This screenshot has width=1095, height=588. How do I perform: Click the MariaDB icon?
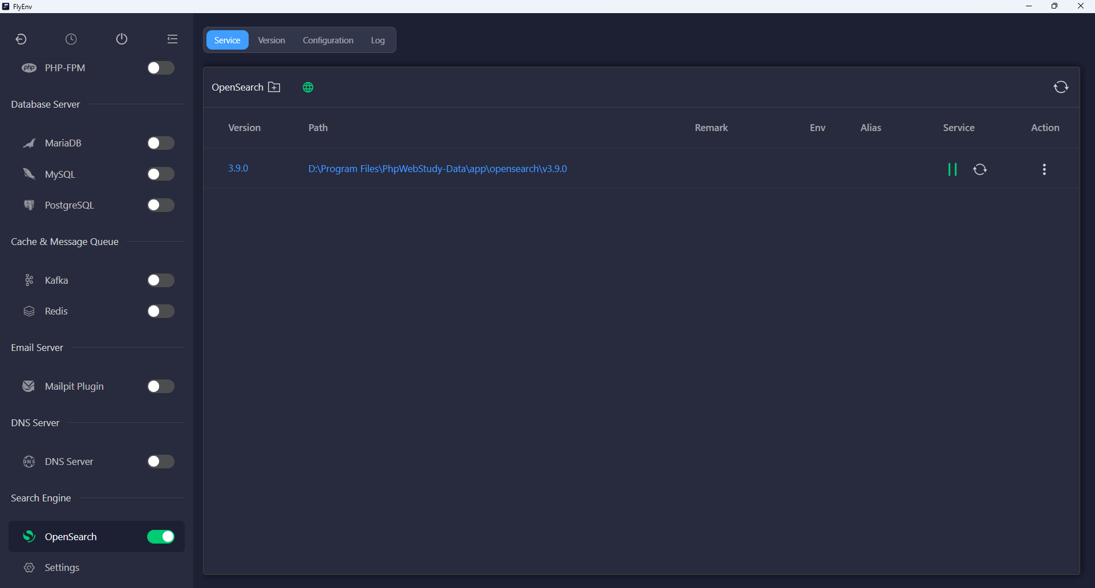coord(29,143)
